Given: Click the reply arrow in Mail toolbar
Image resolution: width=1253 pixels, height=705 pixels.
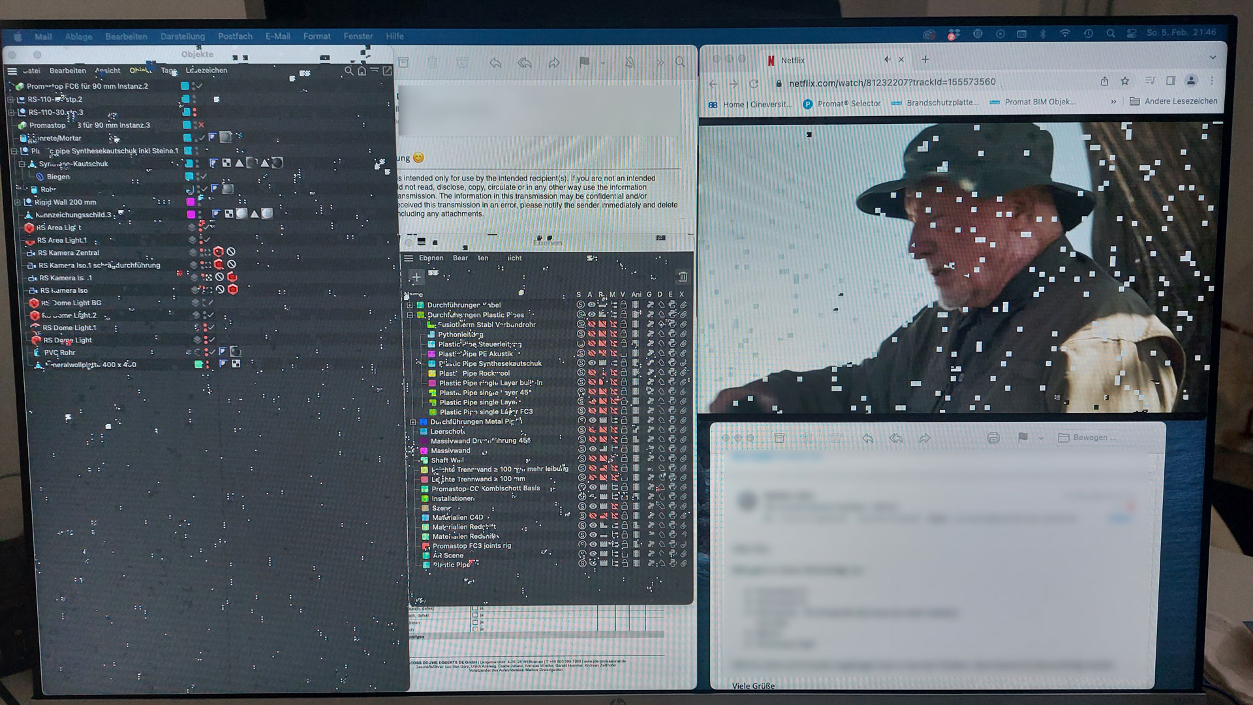Looking at the screenshot, I should (495, 63).
